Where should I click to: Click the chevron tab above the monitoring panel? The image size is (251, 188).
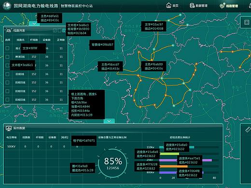click(x=109, y=121)
